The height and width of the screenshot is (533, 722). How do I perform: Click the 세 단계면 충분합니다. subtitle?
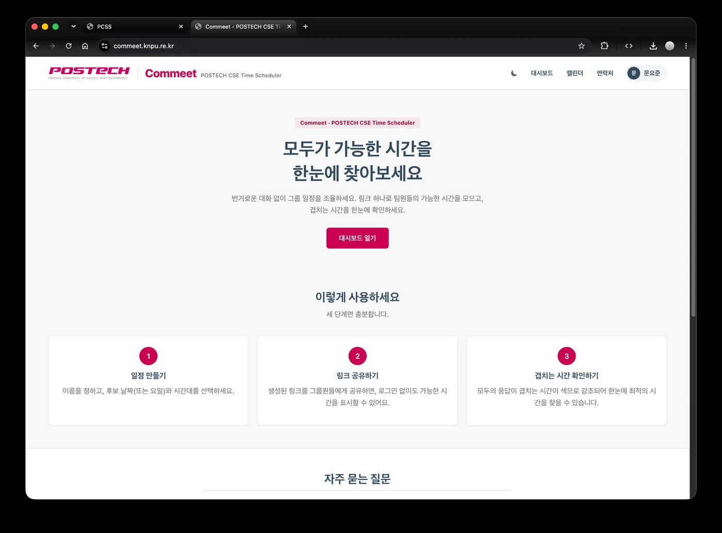[x=357, y=314]
